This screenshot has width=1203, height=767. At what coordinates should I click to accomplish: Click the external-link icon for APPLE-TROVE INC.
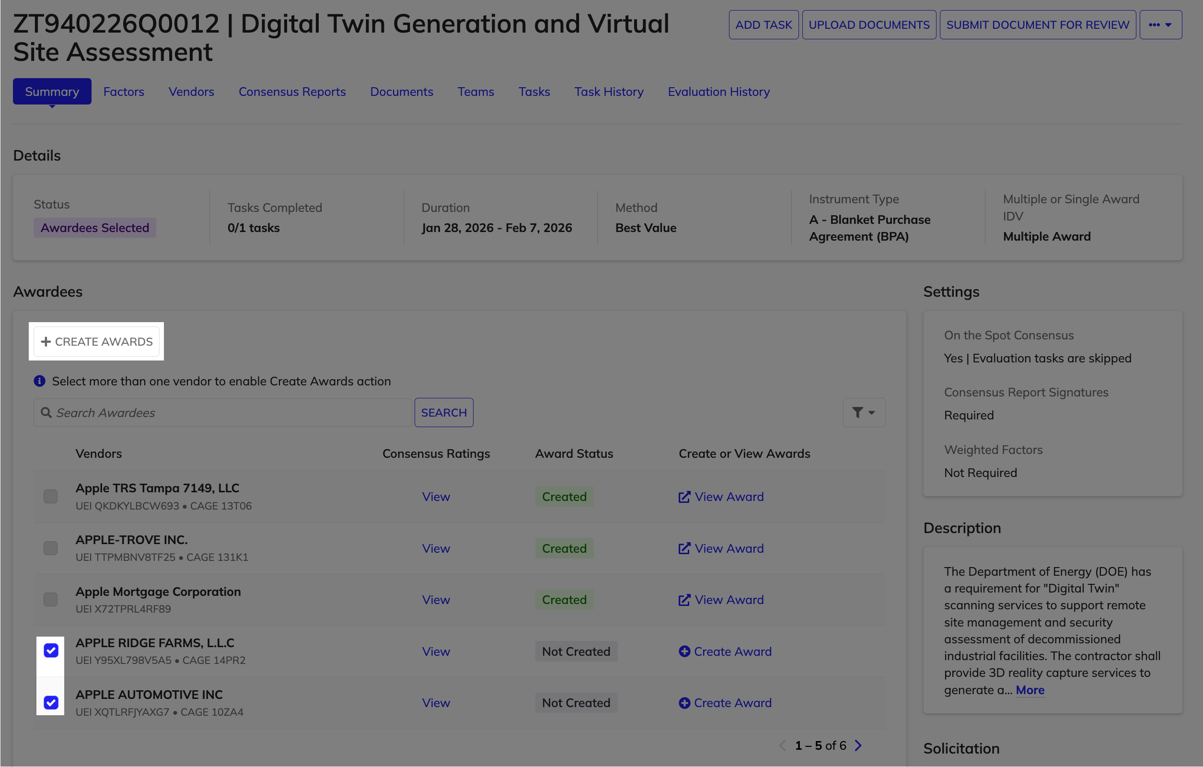click(684, 548)
